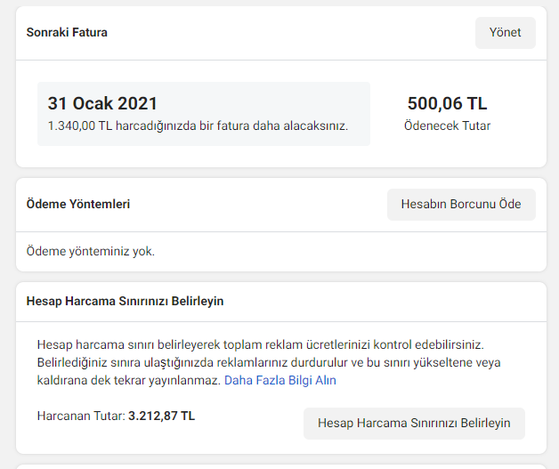Click the Ödeme yönteminiz yok message
The height and width of the screenshot is (469, 559).
click(91, 251)
